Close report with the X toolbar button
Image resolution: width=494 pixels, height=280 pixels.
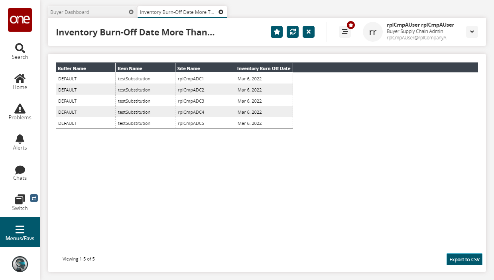[309, 32]
